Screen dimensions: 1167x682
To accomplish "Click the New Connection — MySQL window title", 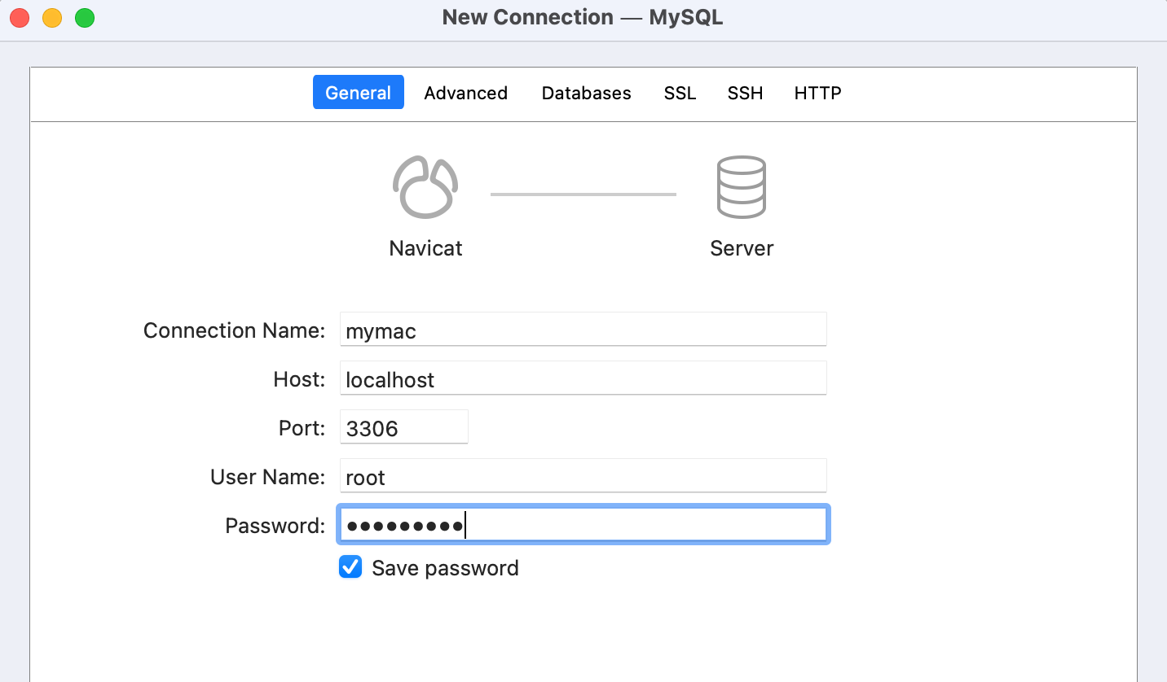I will pyautogui.click(x=583, y=17).
